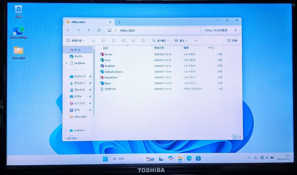Open ダウンロード in the navigation pane
This screenshot has width=297, height=175.
pyautogui.click(x=78, y=83)
